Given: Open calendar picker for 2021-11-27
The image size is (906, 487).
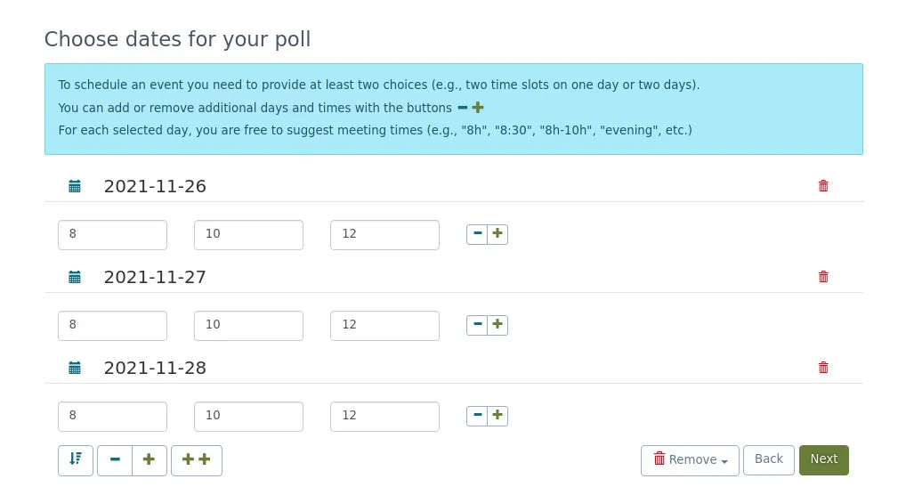Looking at the screenshot, I should click(75, 277).
